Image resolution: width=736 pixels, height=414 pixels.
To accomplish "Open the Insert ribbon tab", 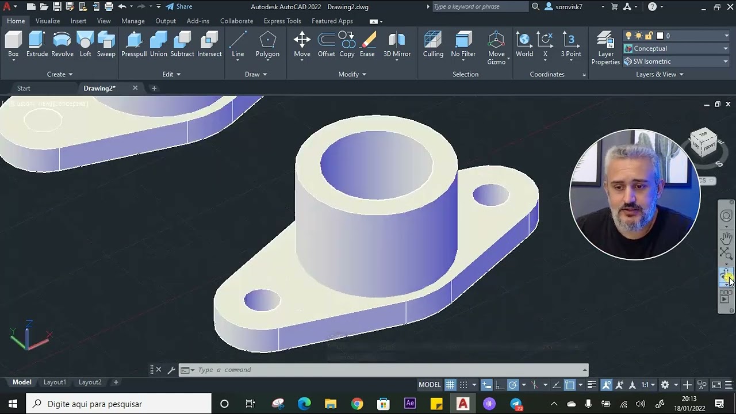I will (x=78, y=21).
